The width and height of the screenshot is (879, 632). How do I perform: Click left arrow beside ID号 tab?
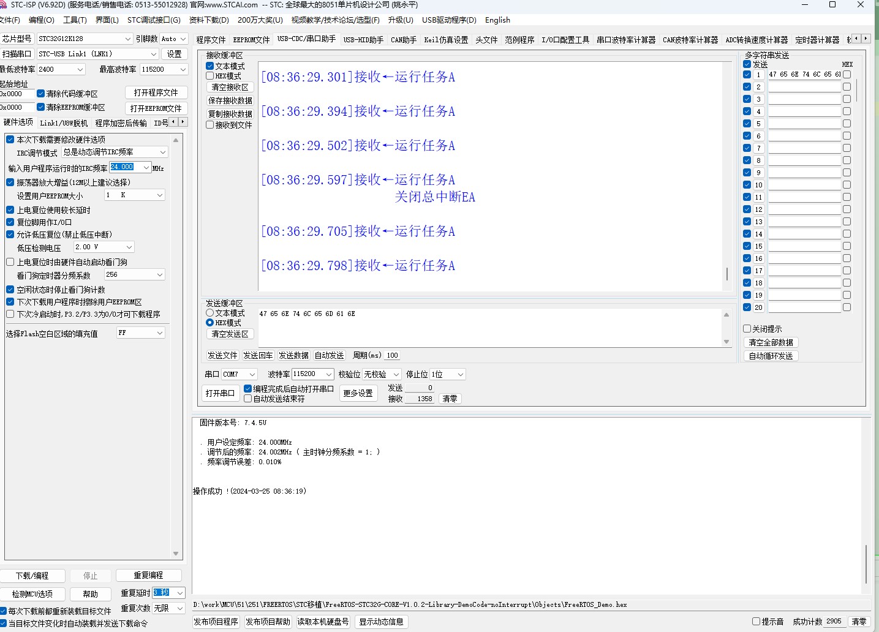pos(173,122)
